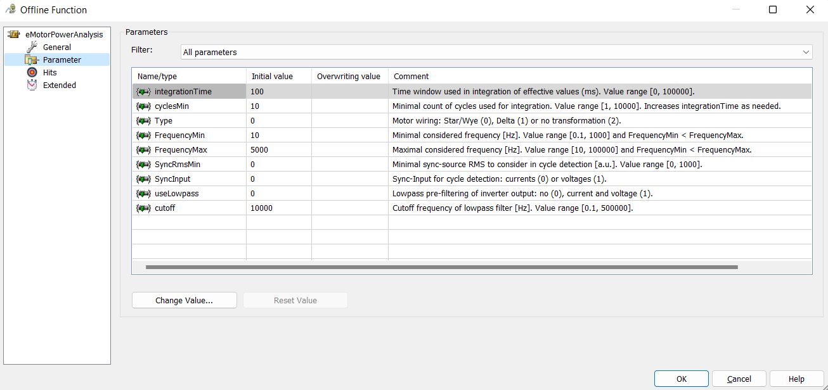Click the Comment column header
This screenshot has width=828, height=390.
pyautogui.click(x=600, y=76)
